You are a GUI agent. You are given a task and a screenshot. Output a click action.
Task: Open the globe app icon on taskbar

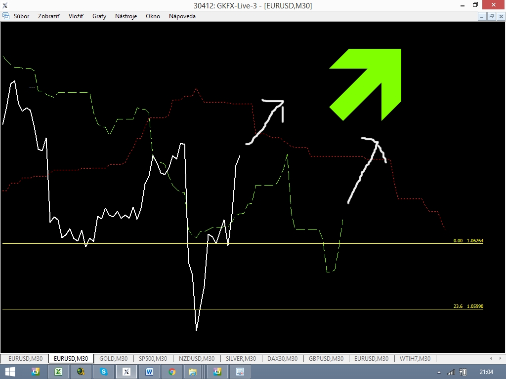point(81,372)
